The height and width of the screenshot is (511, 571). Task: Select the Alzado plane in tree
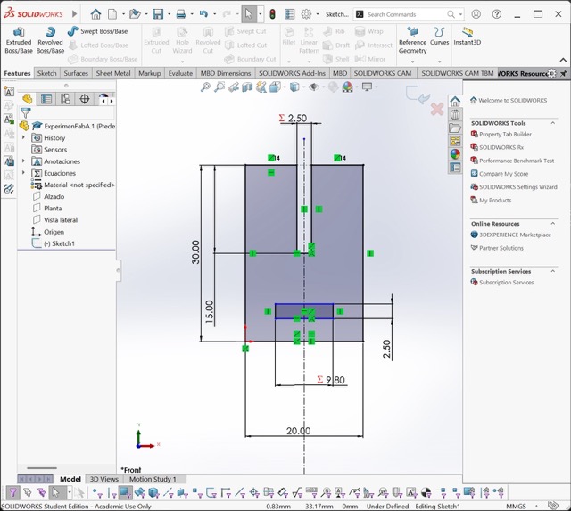click(x=54, y=196)
